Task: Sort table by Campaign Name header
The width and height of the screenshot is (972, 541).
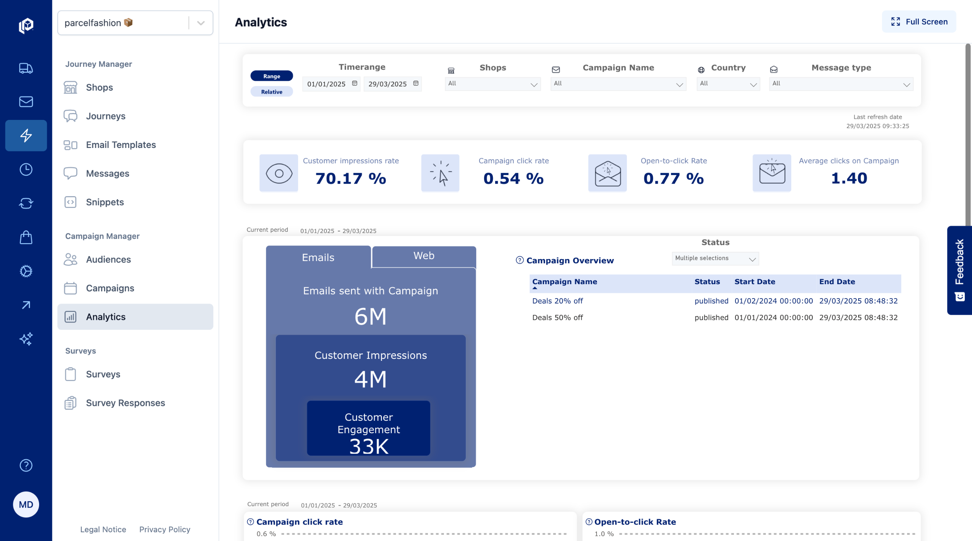Action: [564, 282]
